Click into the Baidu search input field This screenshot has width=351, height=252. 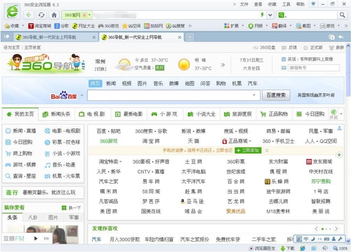170,95
